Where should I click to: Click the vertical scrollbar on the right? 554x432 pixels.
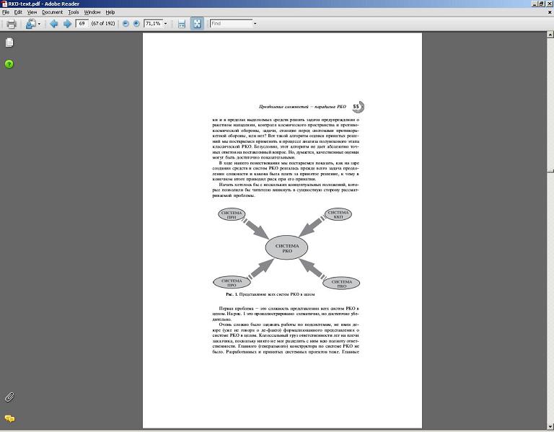550,216
